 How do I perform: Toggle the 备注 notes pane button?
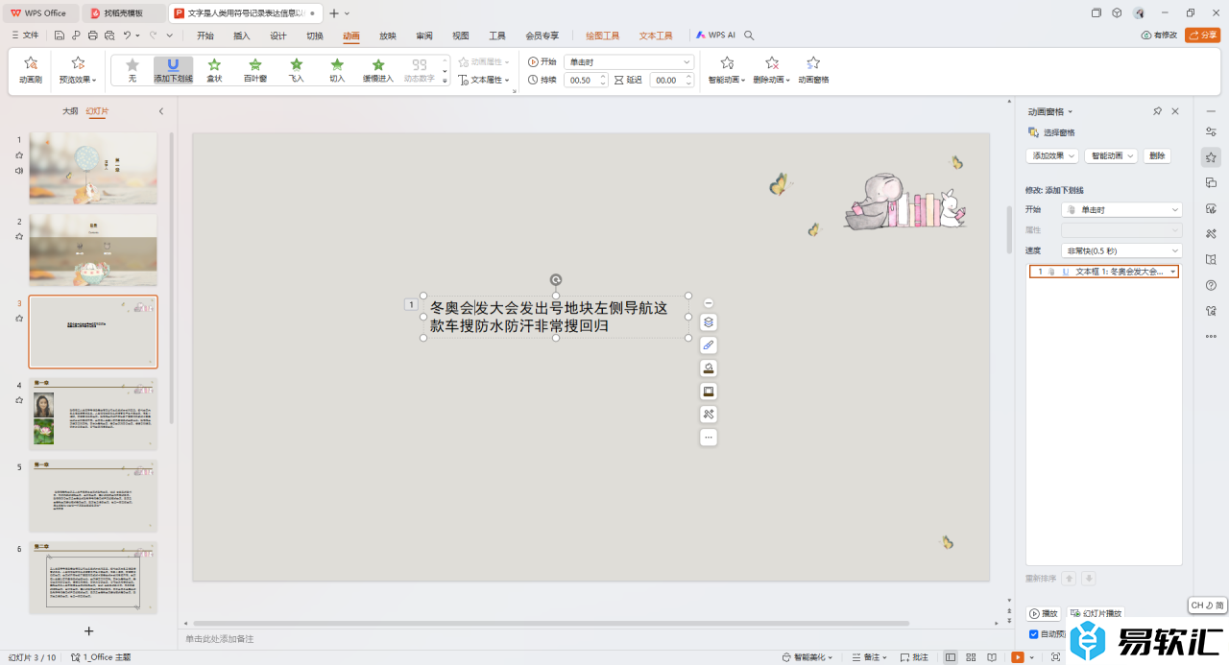click(871, 657)
